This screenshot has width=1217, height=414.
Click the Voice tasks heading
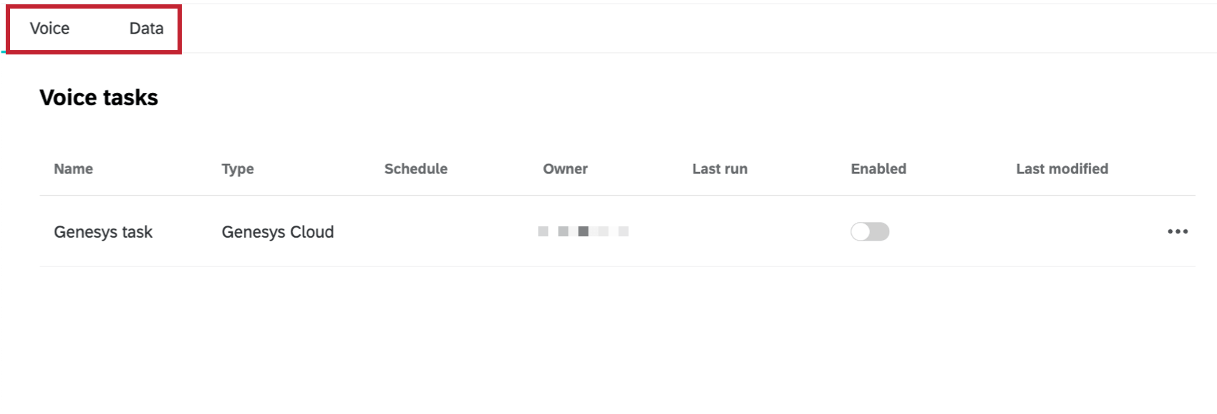click(99, 97)
